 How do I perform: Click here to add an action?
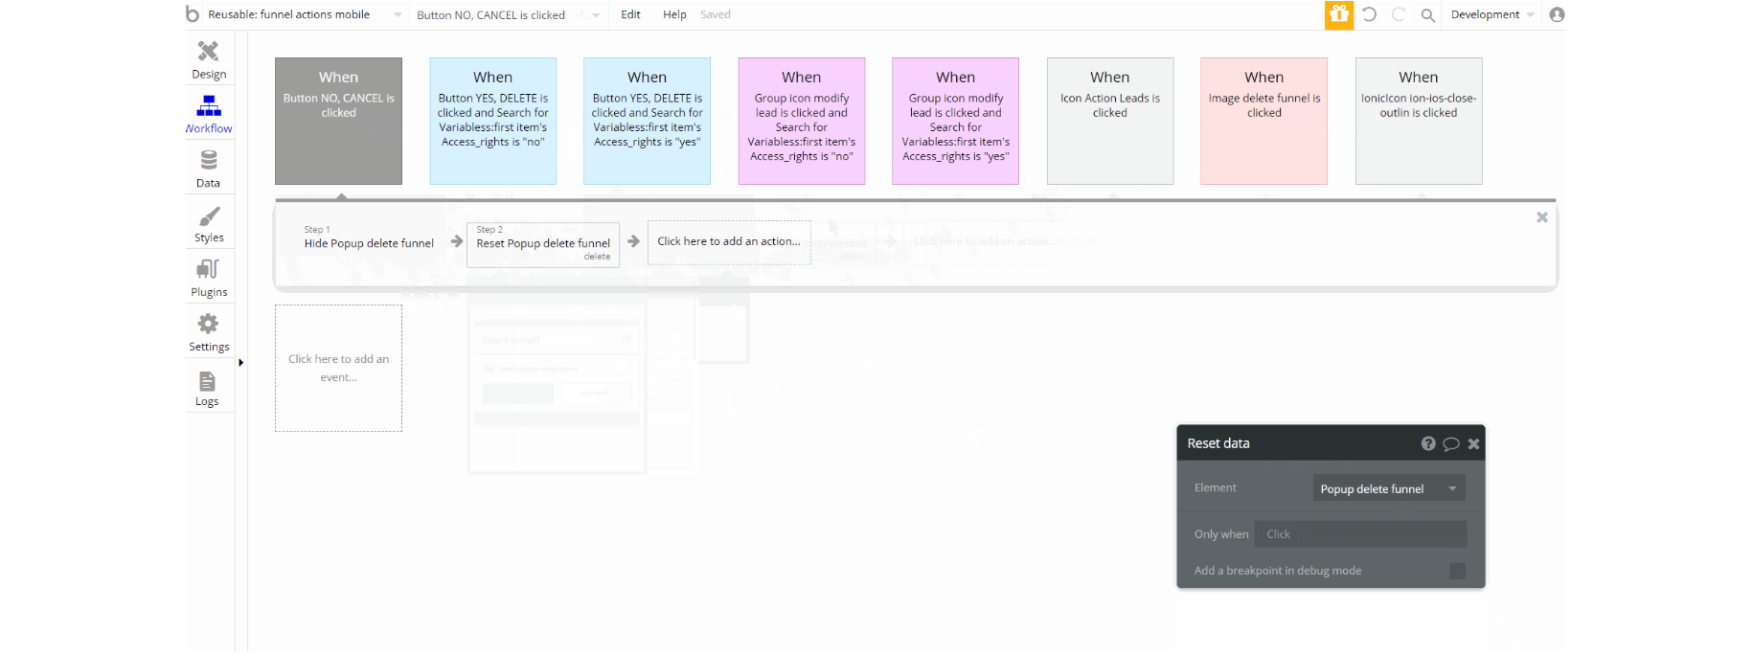[x=729, y=242]
